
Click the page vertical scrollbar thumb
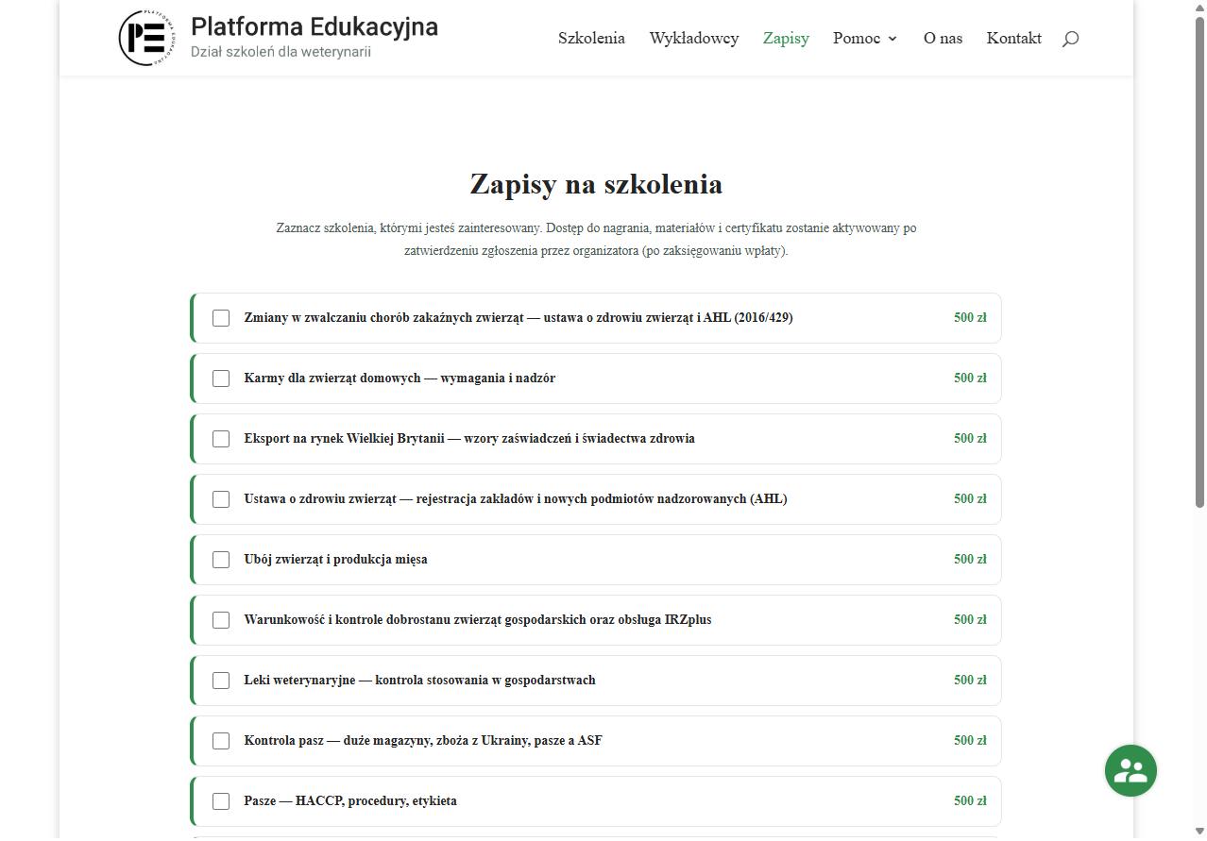(1199, 262)
